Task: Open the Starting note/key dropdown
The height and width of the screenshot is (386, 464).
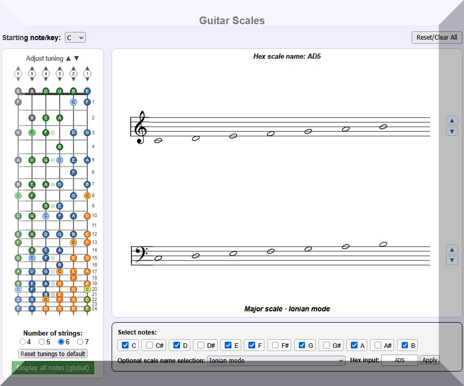Action: point(75,38)
